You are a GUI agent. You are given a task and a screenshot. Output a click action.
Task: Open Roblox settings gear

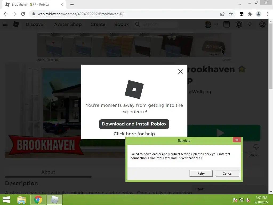(x=262, y=24)
